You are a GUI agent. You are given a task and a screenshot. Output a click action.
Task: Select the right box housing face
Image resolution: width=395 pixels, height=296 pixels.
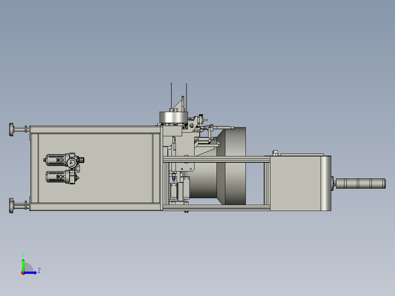[295, 184]
